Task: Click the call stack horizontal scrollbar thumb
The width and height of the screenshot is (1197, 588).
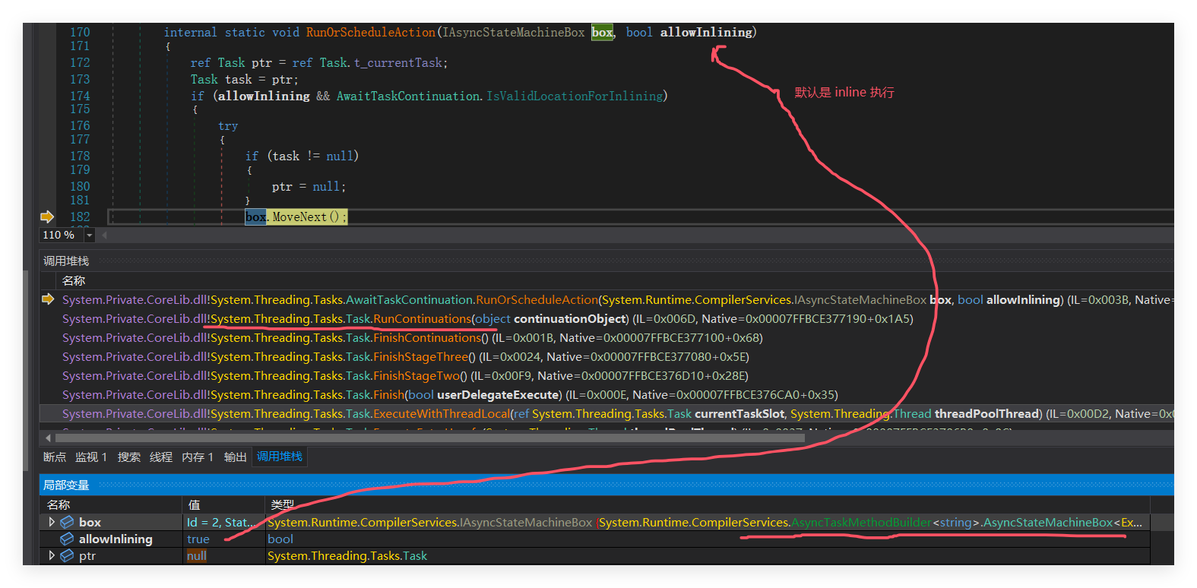Action: click(456, 438)
